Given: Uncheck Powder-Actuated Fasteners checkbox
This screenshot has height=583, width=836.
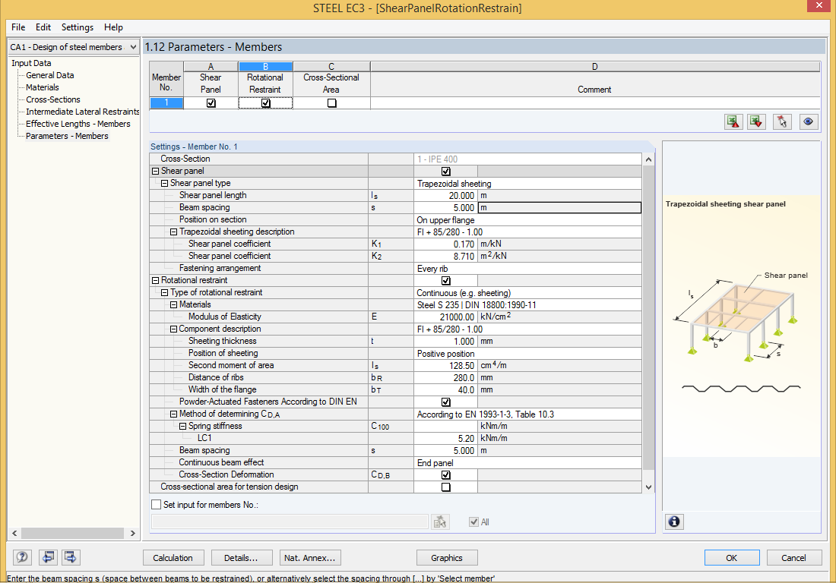Looking at the screenshot, I should (x=445, y=402).
